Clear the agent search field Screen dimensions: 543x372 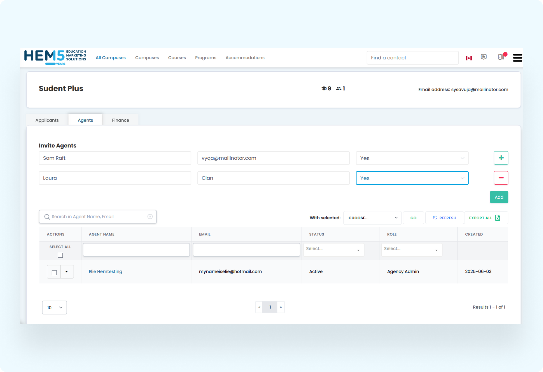pos(150,217)
